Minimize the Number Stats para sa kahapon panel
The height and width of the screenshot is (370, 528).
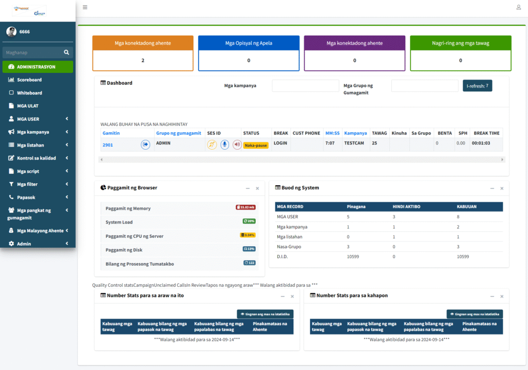click(492, 296)
